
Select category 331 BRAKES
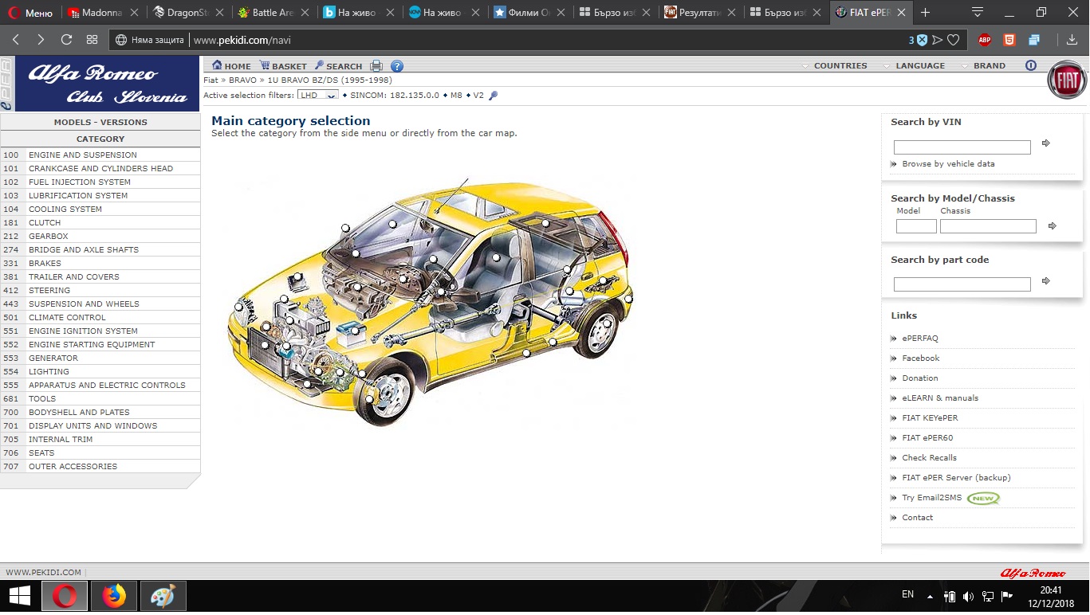tap(45, 264)
